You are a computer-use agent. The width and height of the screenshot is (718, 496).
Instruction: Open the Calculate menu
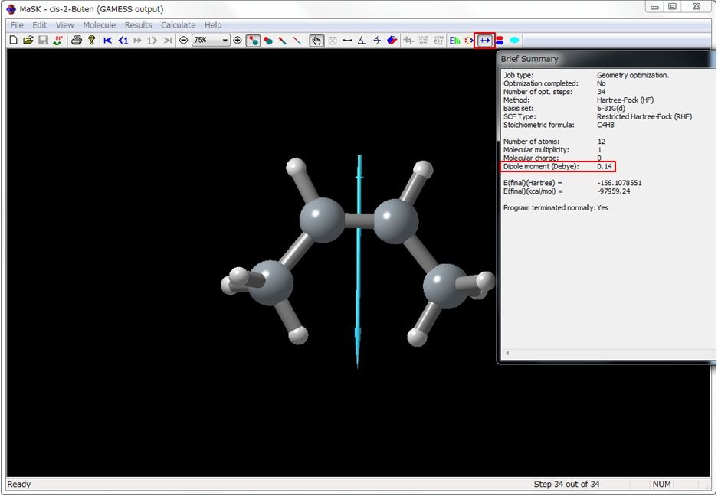(x=178, y=24)
